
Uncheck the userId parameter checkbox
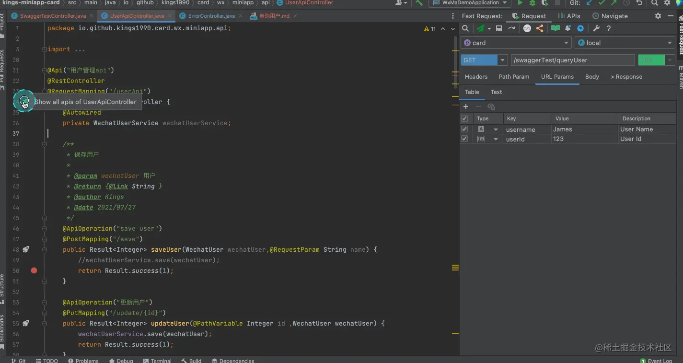coord(464,139)
